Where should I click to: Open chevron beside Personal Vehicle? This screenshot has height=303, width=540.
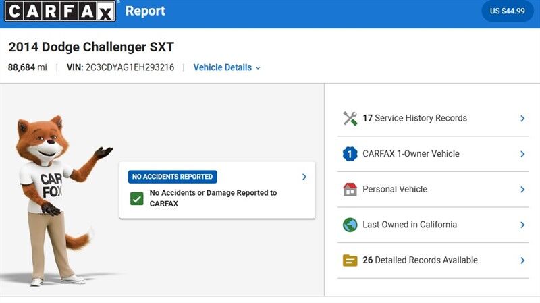(522, 190)
